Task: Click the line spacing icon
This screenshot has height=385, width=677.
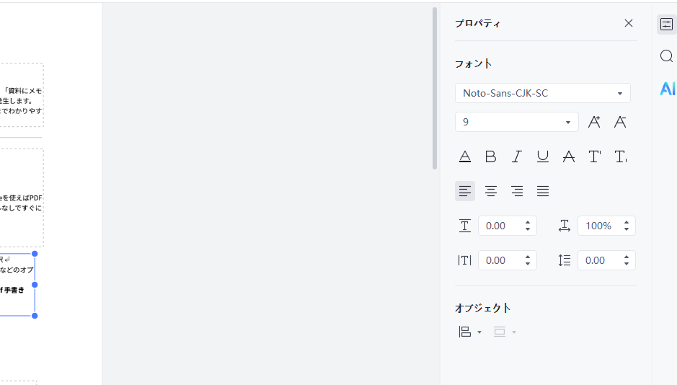Action: tap(564, 260)
